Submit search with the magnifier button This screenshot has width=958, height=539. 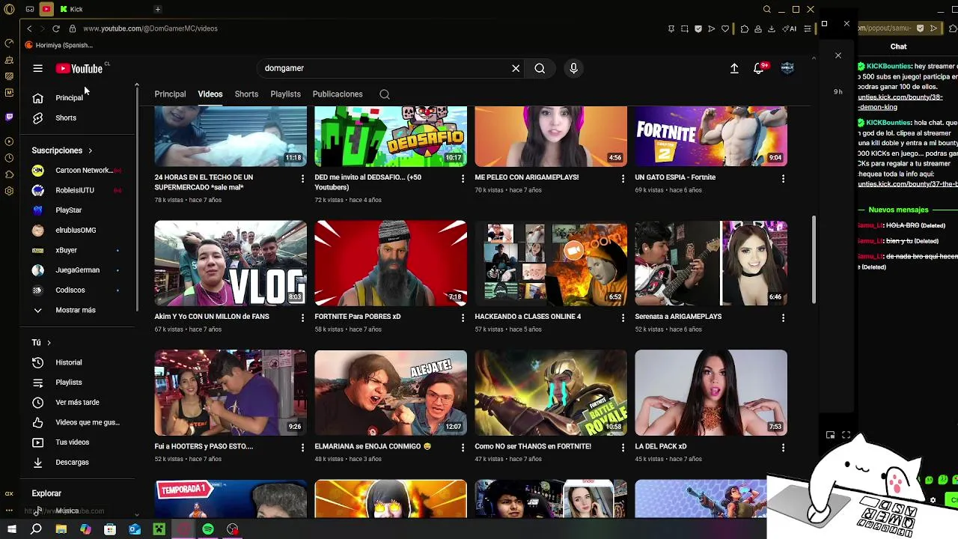tap(540, 68)
